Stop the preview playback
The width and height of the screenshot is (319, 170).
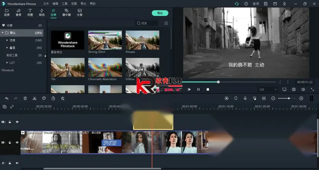coord(208,90)
